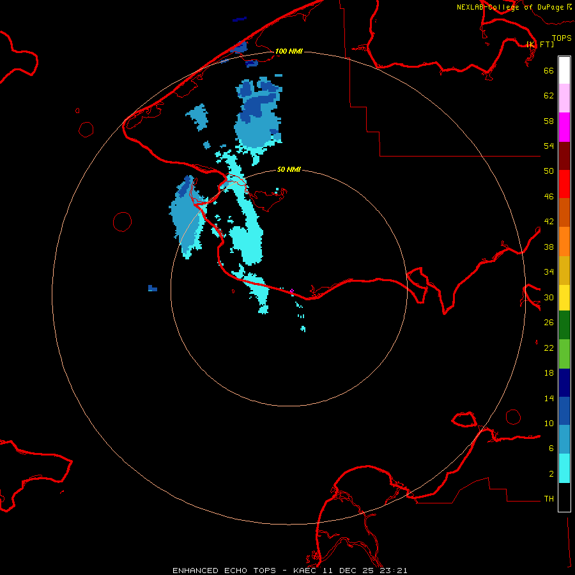Click the "ENHANCED ECHO TOPS" caption
This screenshot has width=575, height=575.
224,571
